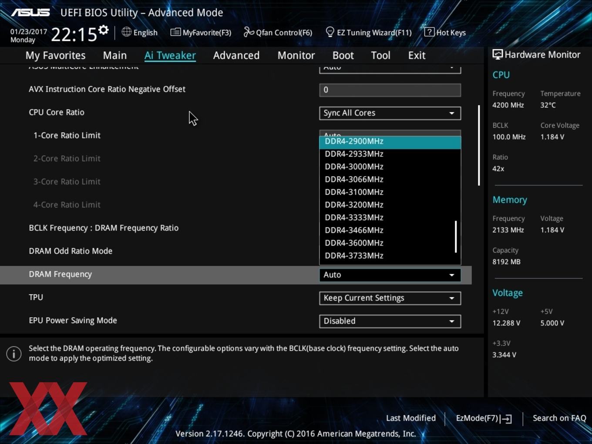Open the CPU Core Ratio dropdown
This screenshot has height=444, width=592.
(x=390, y=113)
